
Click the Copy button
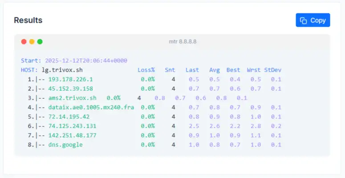click(x=313, y=20)
